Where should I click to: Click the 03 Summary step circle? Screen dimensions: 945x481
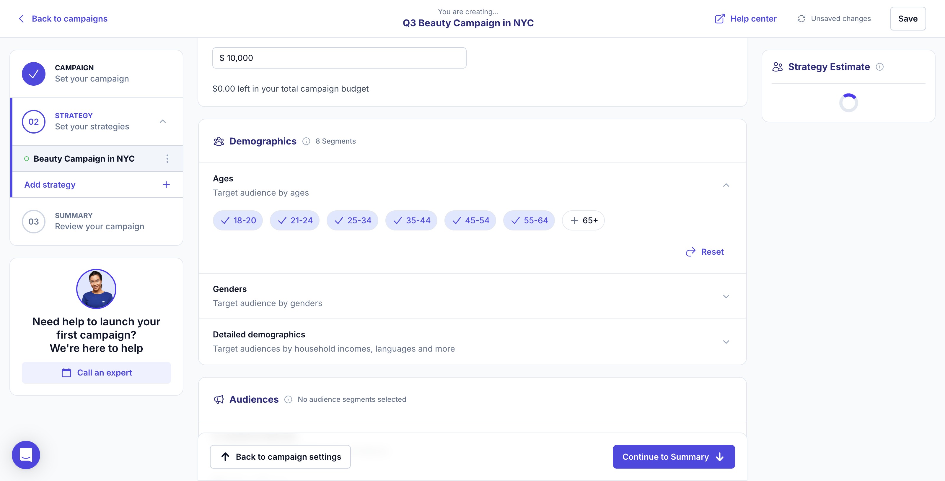pyautogui.click(x=34, y=222)
